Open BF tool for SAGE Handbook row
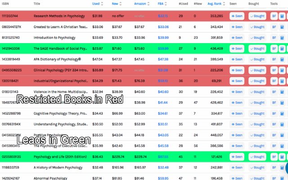 [274, 49]
